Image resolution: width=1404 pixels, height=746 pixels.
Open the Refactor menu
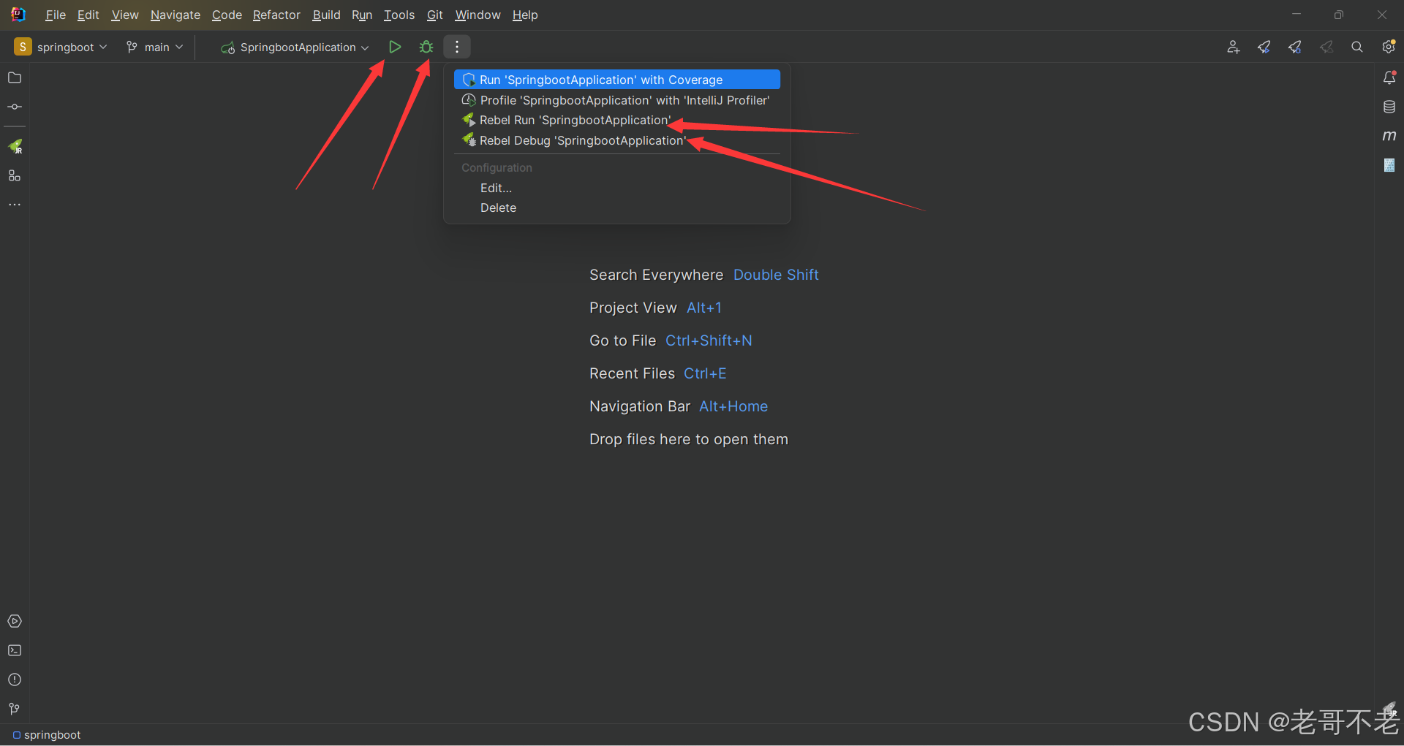click(x=276, y=15)
